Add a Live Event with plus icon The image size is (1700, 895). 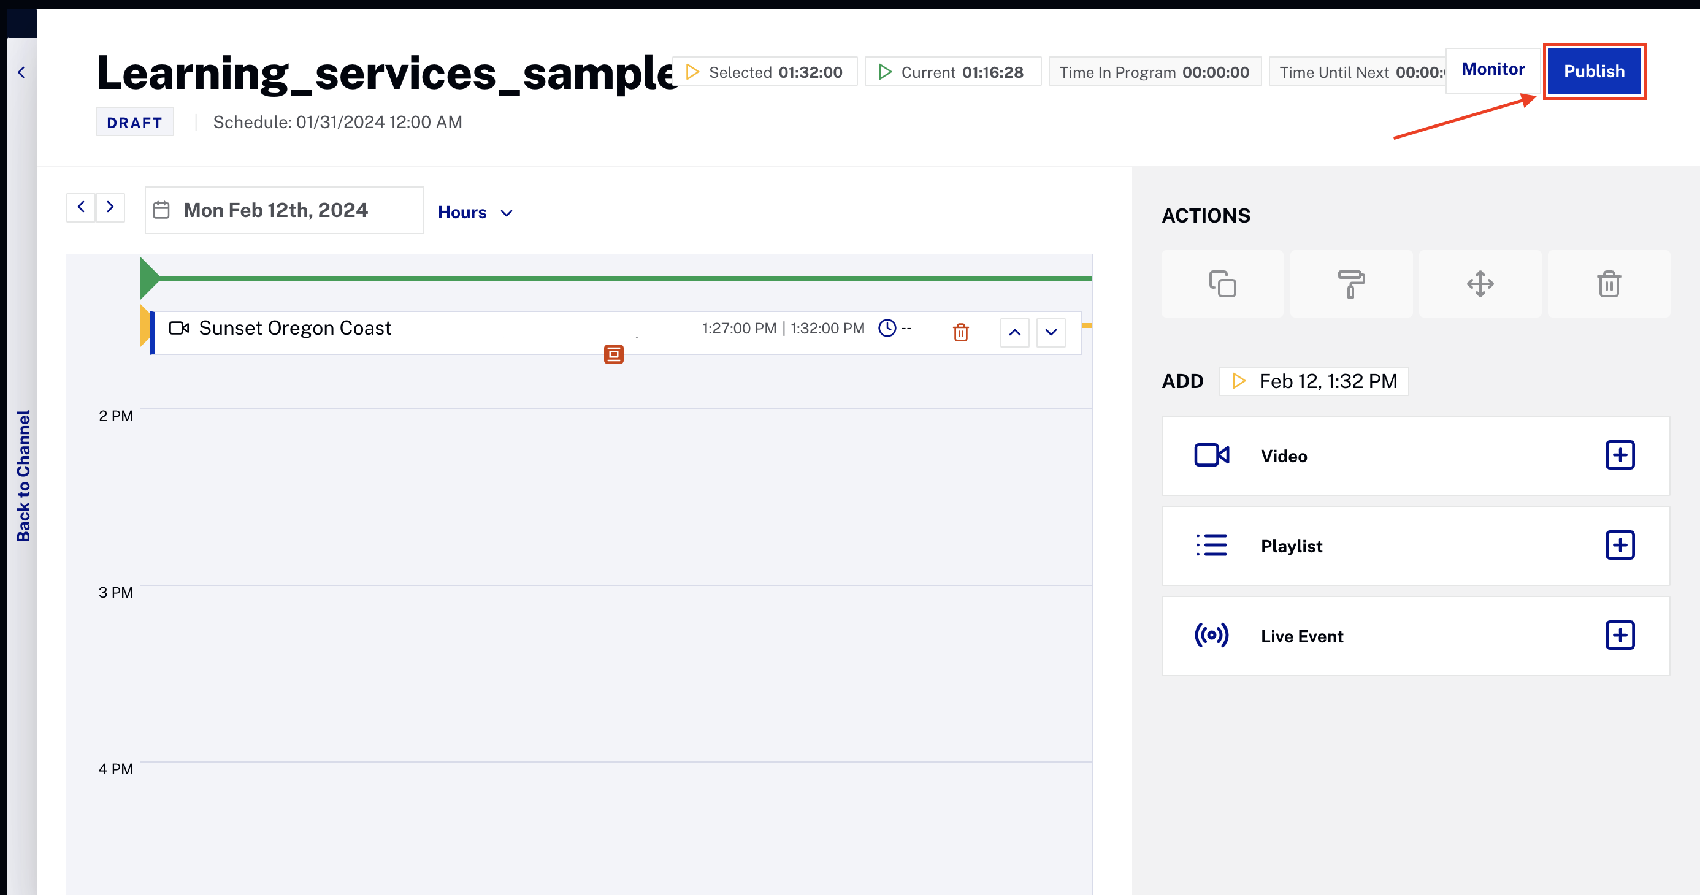pyautogui.click(x=1619, y=635)
